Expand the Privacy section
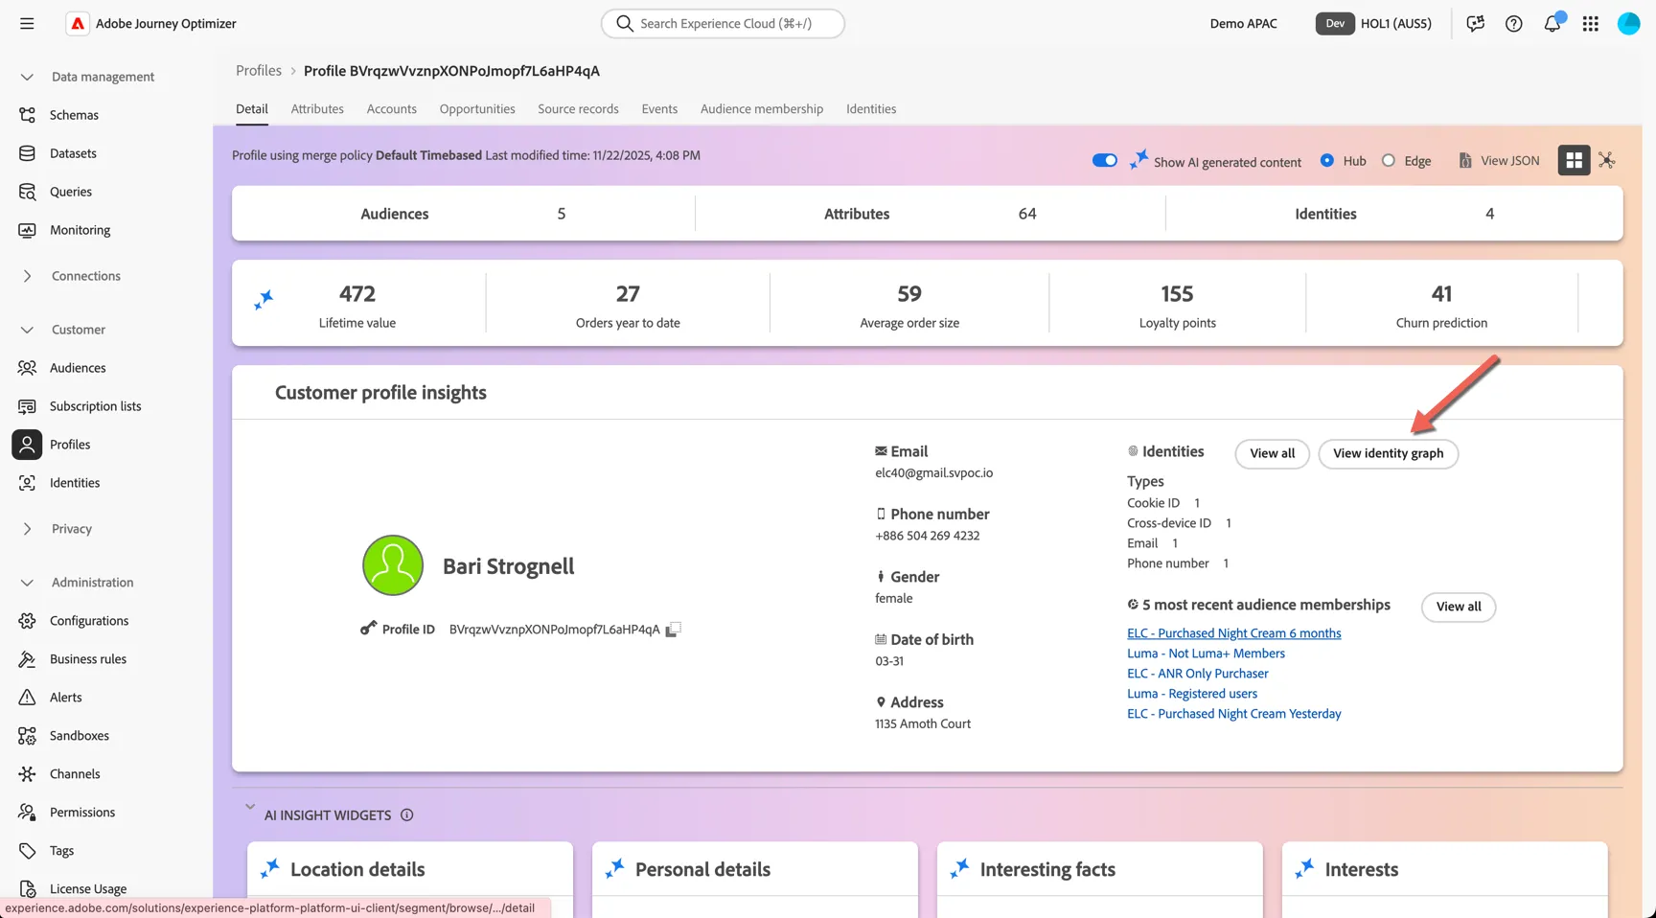Viewport: 1656px width, 918px height. pos(27,529)
